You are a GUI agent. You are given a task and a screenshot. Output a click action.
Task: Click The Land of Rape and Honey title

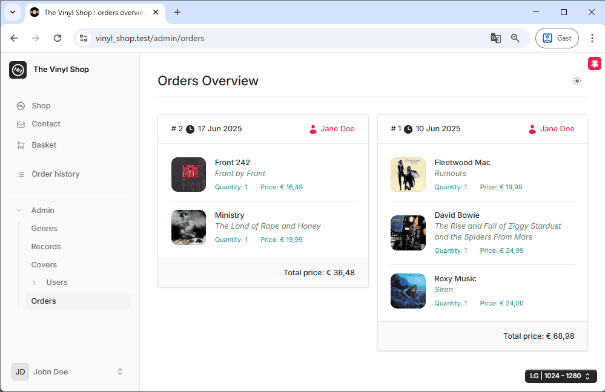point(268,226)
